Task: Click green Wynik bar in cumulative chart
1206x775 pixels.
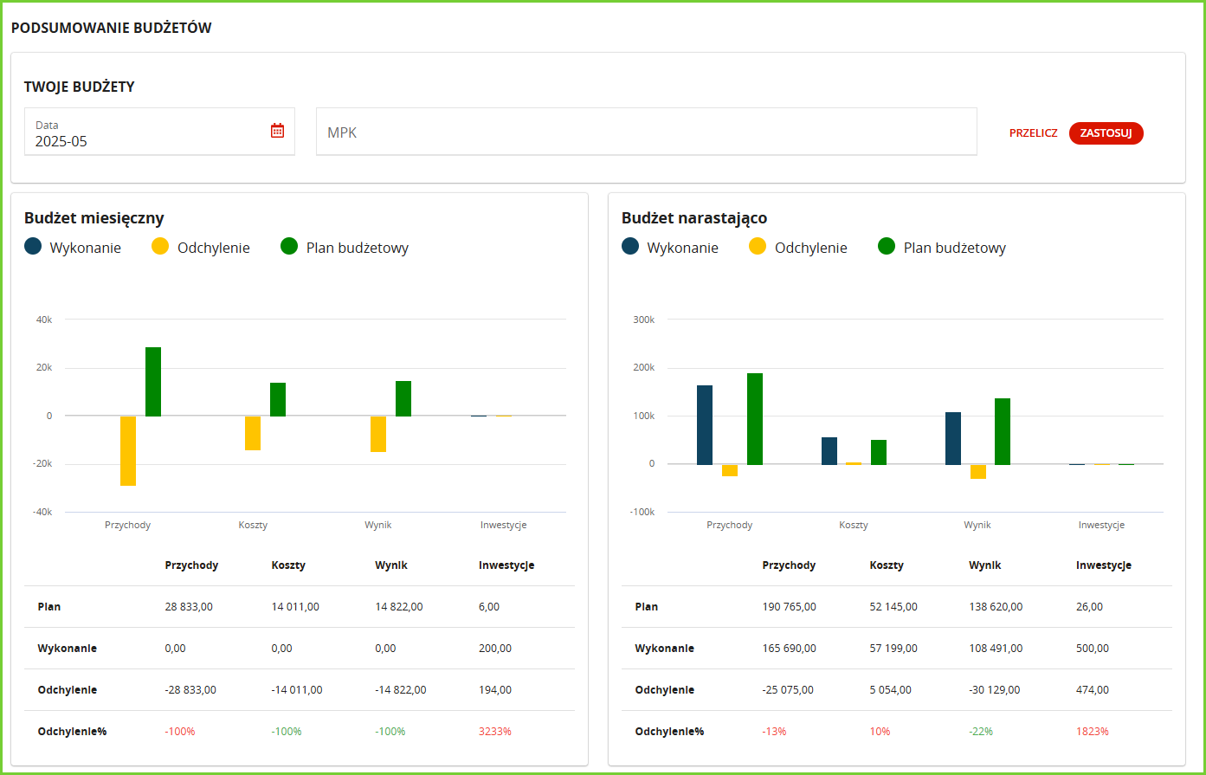Action: [x=1003, y=431]
